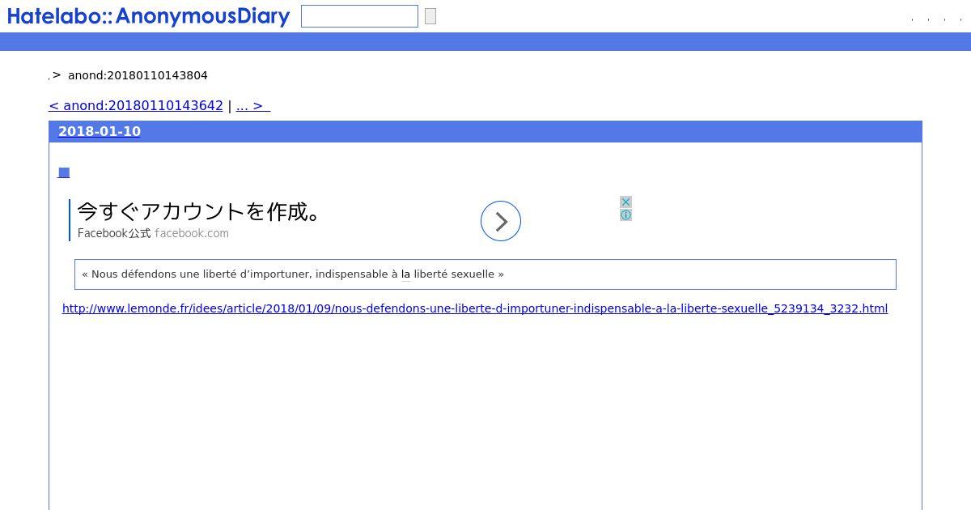Go to previous entry anond:20180110143642
Viewport: 971px width, 510px height.
coord(136,106)
